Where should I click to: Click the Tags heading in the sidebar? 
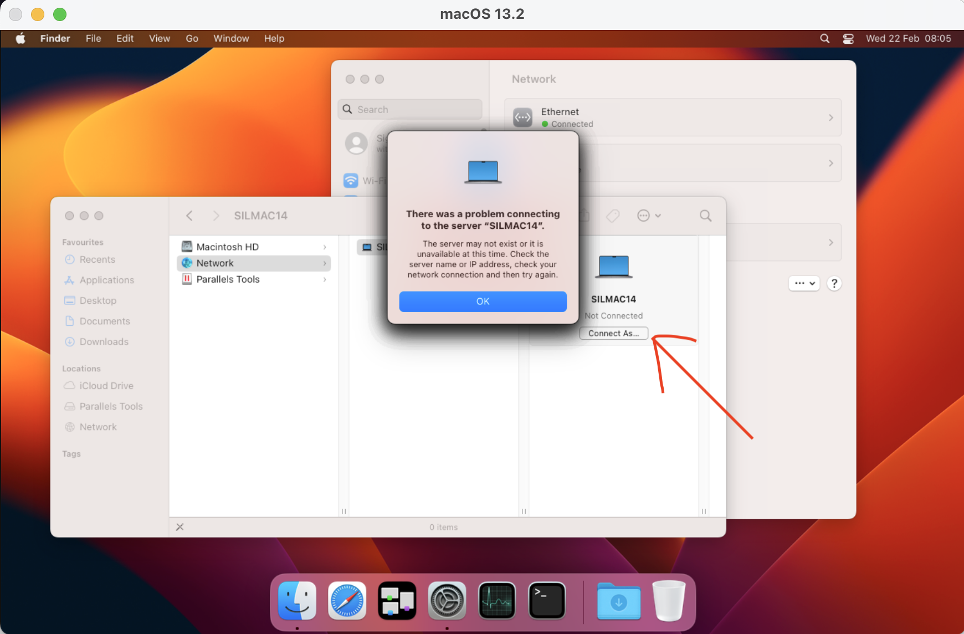coord(71,454)
